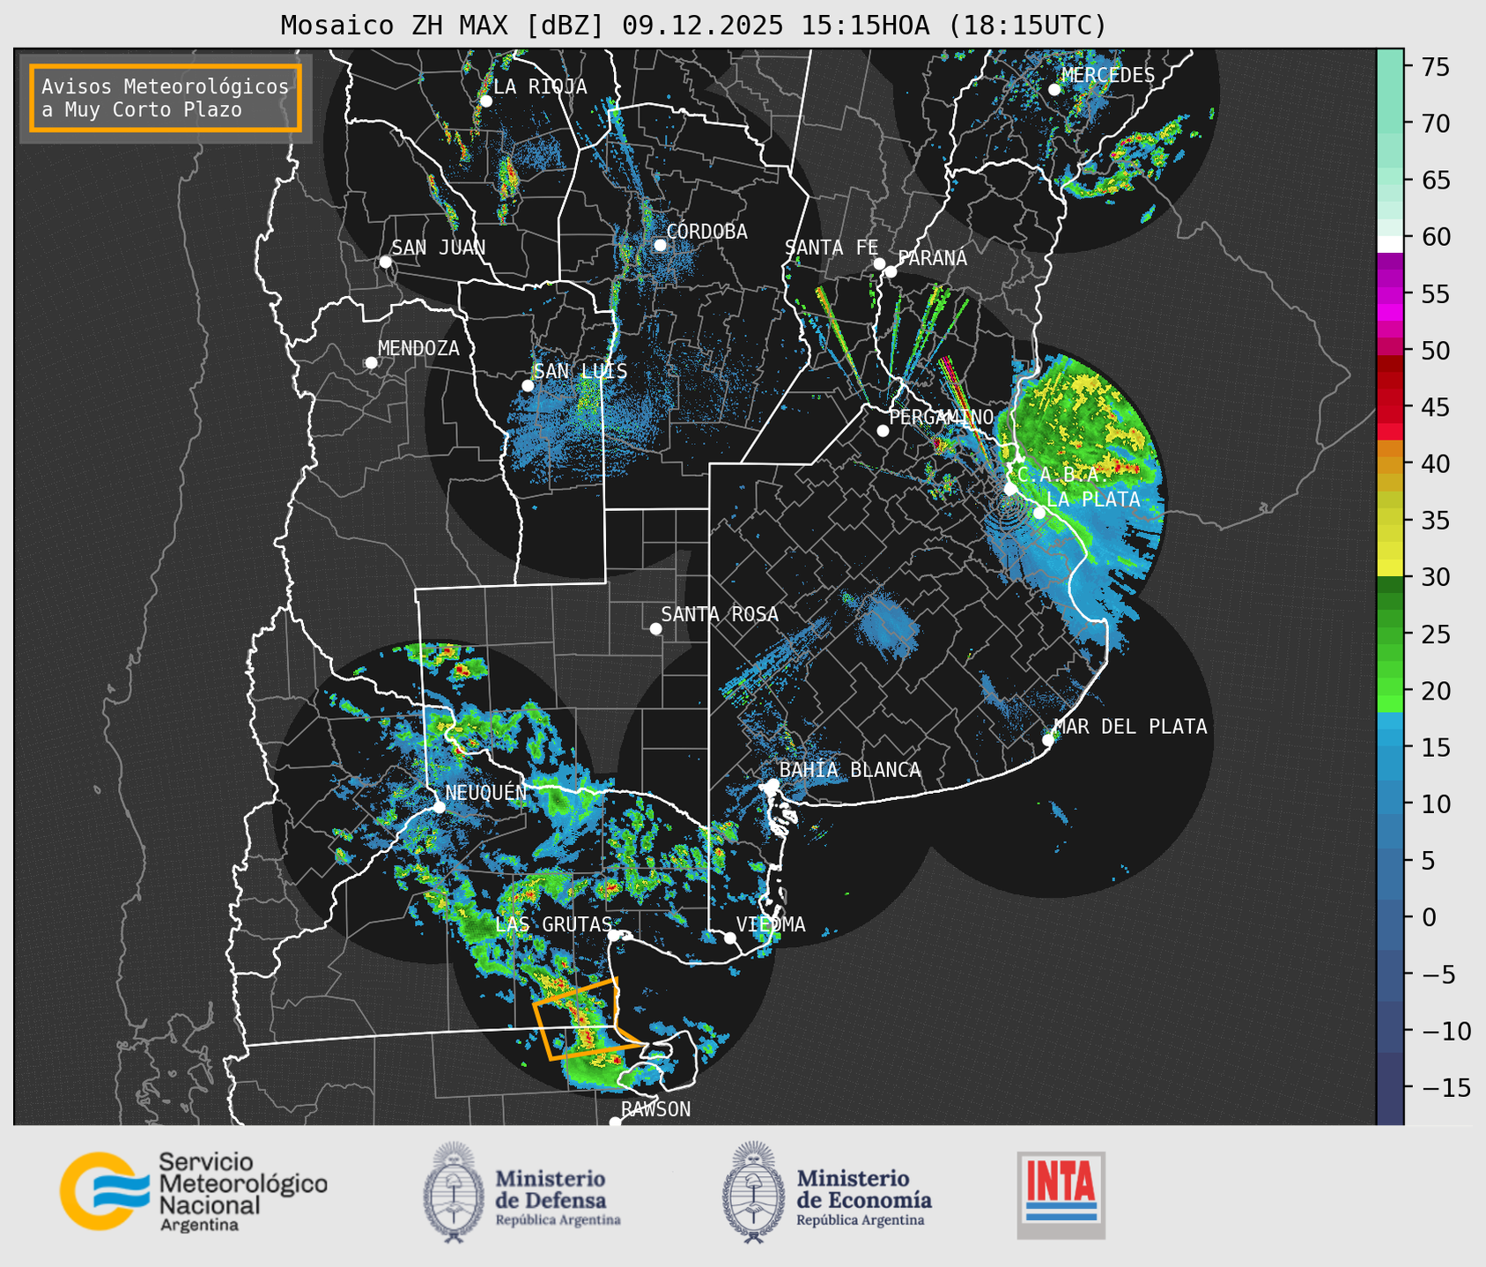This screenshot has height=1267, width=1486.
Task: Click the INTA logo
Action: (1061, 1196)
